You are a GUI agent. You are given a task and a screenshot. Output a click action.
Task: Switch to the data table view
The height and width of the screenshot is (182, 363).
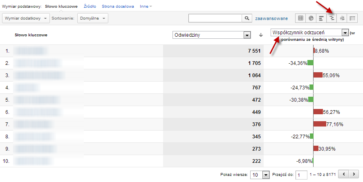(301, 18)
